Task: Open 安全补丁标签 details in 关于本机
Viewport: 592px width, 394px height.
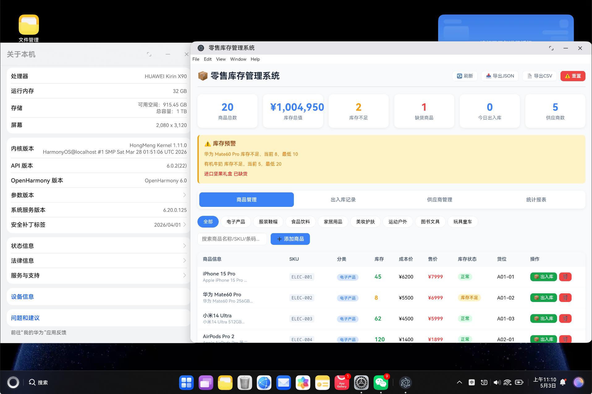Action: (x=99, y=225)
